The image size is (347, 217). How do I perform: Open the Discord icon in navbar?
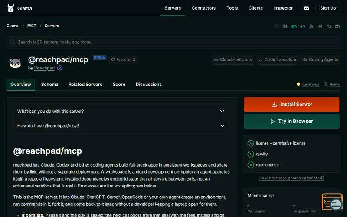click(306, 8)
